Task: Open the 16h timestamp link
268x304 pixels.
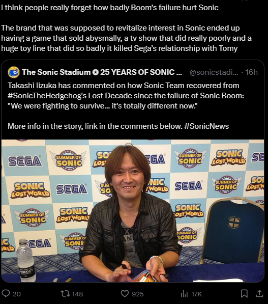Action: tap(251, 72)
